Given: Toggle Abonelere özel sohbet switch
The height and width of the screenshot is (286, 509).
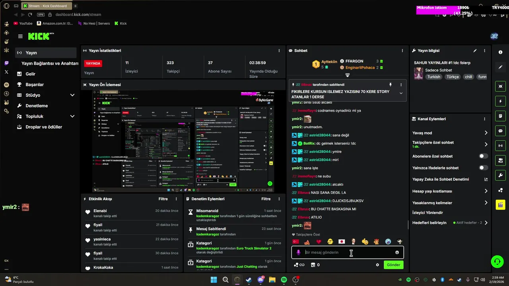Looking at the screenshot, I should click(x=483, y=156).
